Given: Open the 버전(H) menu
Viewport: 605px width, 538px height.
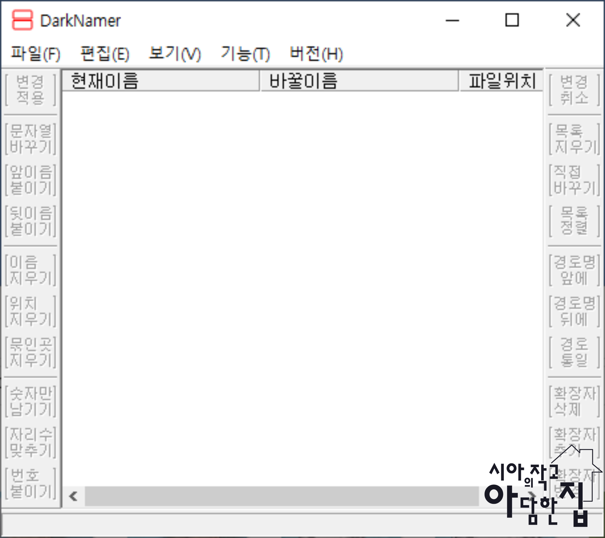Looking at the screenshot, I should click(316, 54).
